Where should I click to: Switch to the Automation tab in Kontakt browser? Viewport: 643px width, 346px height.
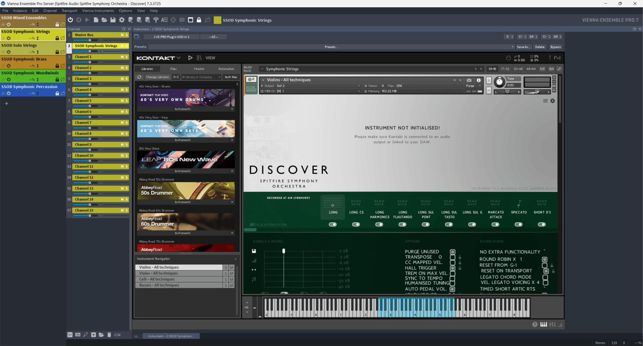pos(226,69)
